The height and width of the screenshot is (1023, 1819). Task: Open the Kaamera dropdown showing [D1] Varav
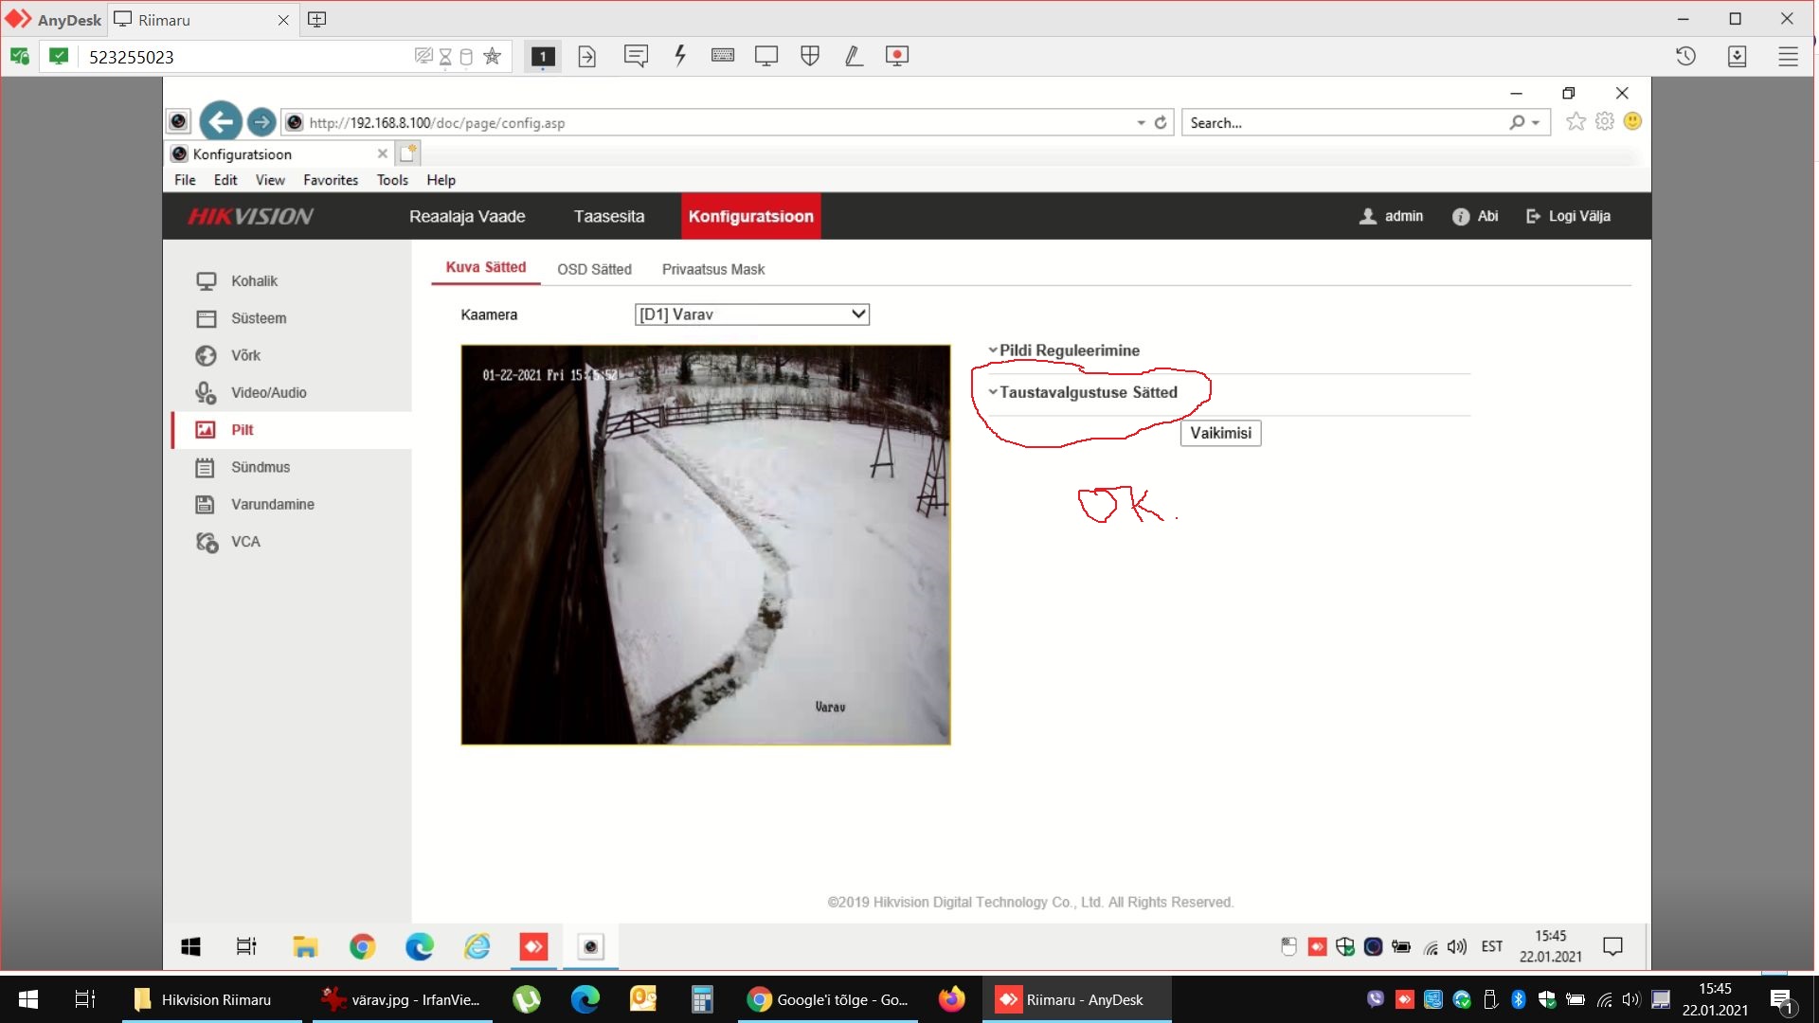click(x=751, y=314)
